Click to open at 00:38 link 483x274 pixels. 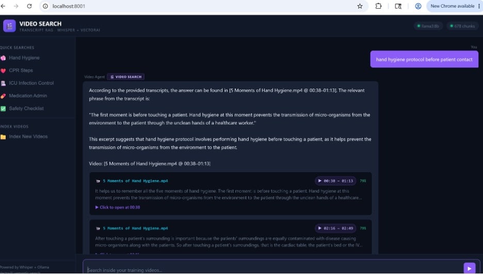tap(118, 207)
